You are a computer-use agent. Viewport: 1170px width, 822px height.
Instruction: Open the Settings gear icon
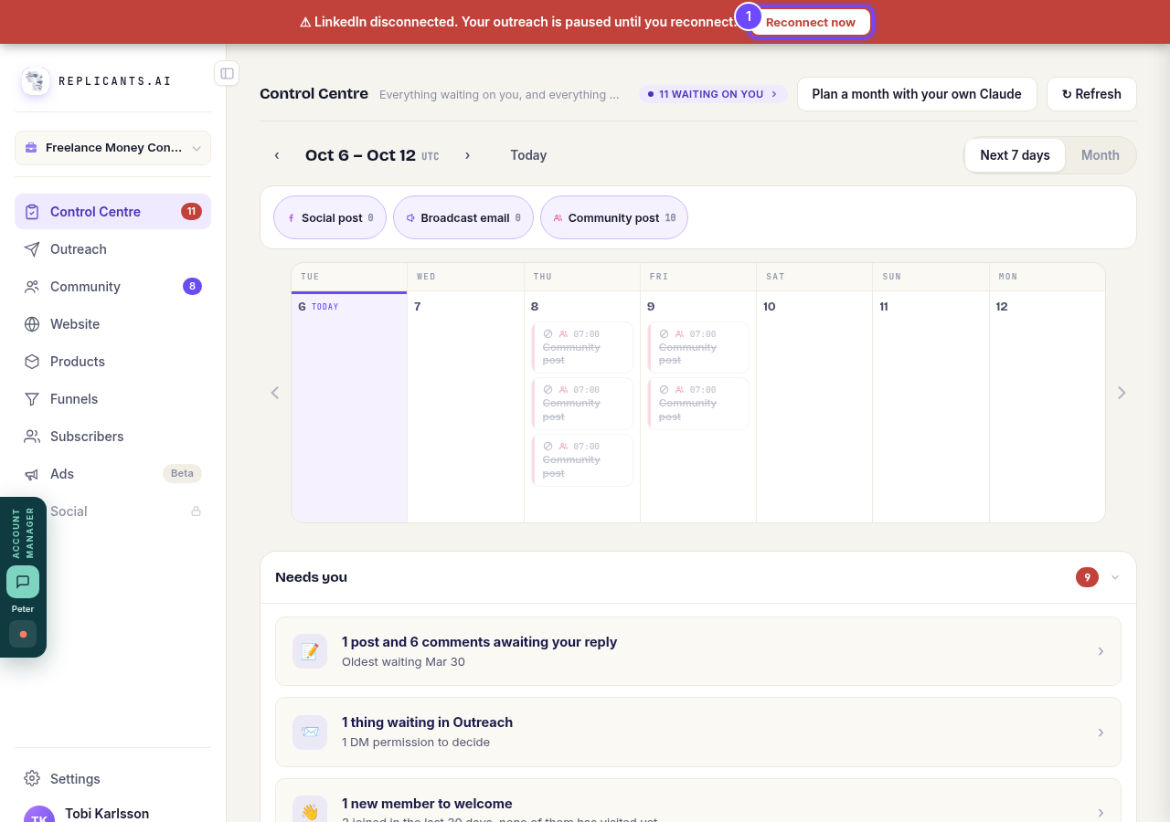pyautogui.click(x=32, y=778)
